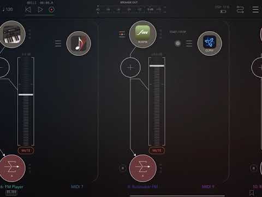
Task: Open options dots beside FM Player bus output
Action: [29, 168]
